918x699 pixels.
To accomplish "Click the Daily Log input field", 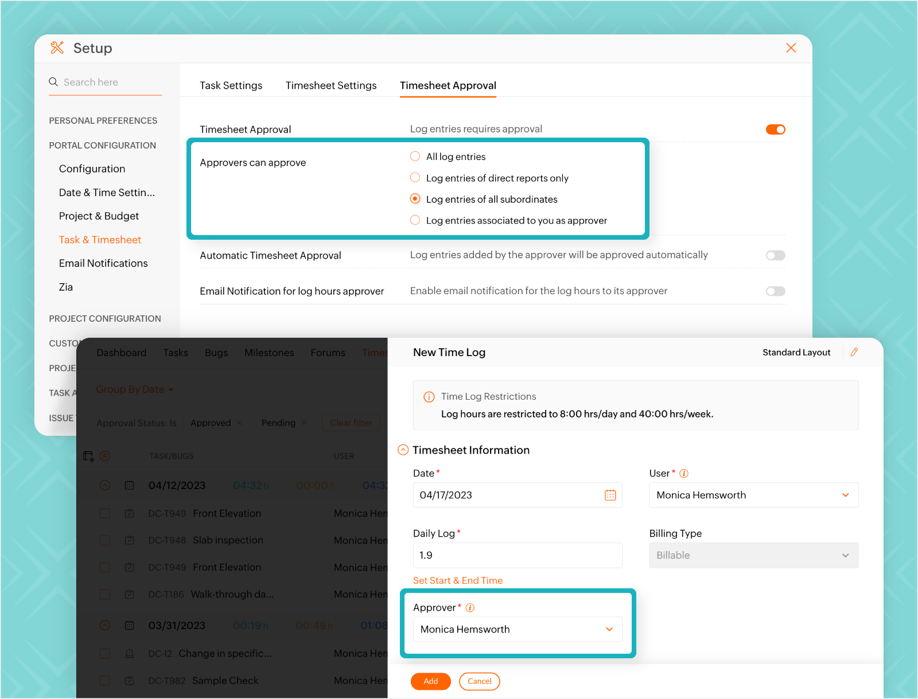I will tap(518, 555).
